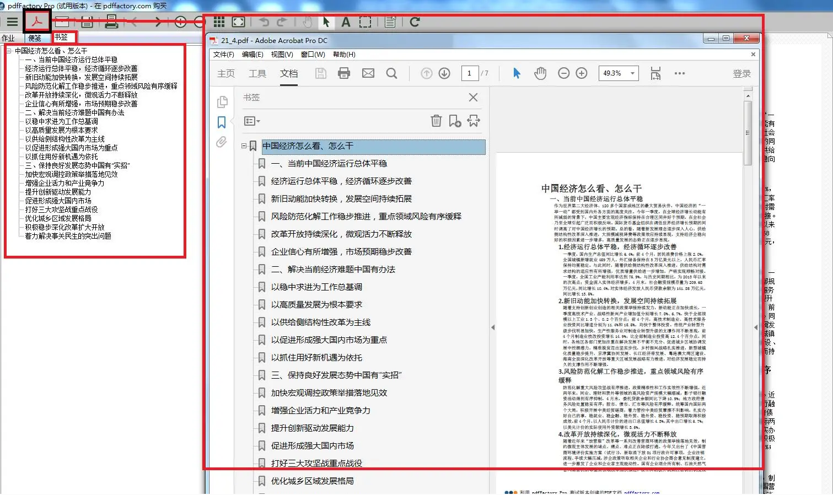The height and width of the screenshot is (495, 833).
Task: Switch to the 文档 tab in Acrobat
Action: pos(289,73)
